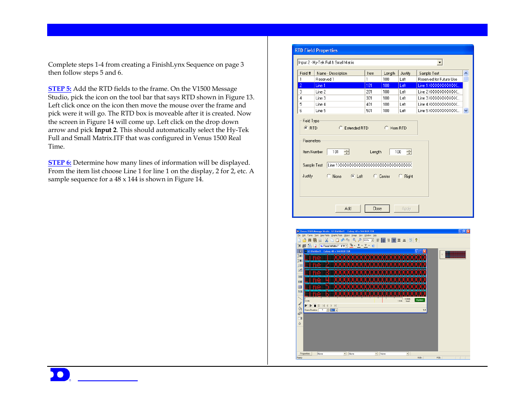Choose Left justification radio button
The height and width of the screenshot is (405, 525).
(353, 176)
